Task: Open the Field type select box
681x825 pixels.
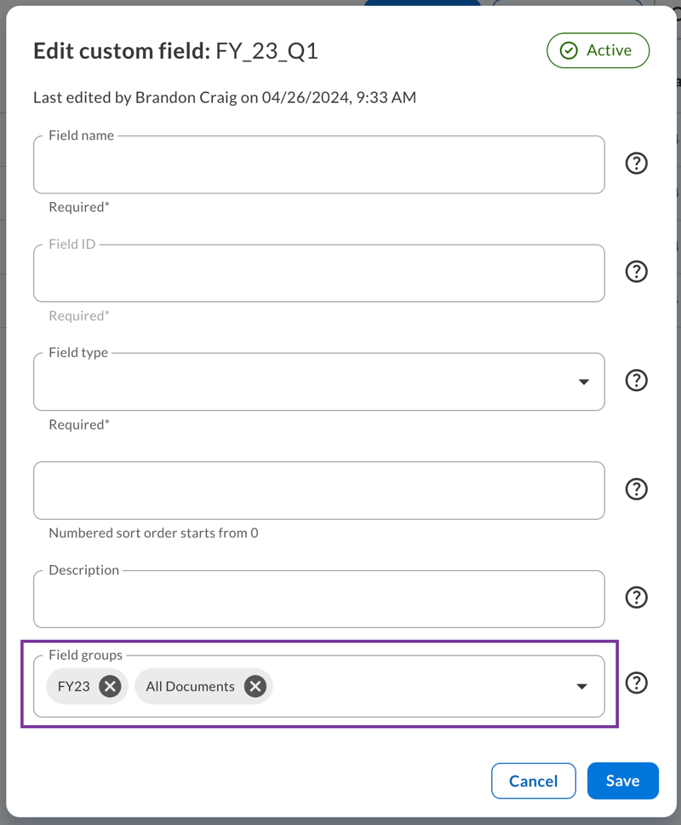Action: point(319,382)
